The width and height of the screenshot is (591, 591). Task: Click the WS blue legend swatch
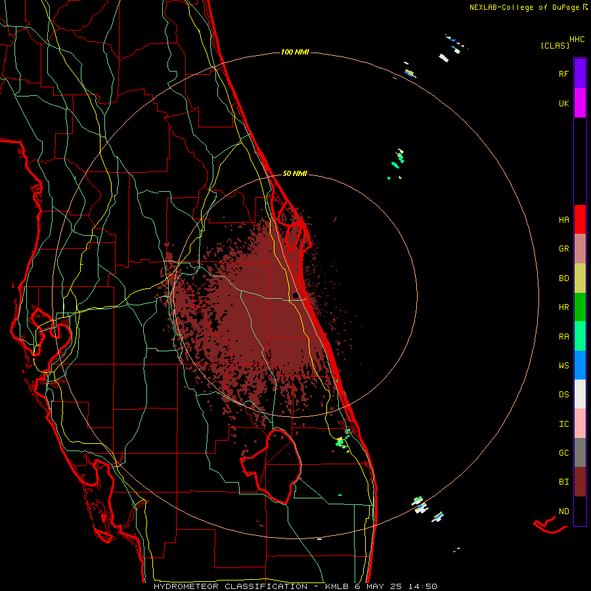580,365
